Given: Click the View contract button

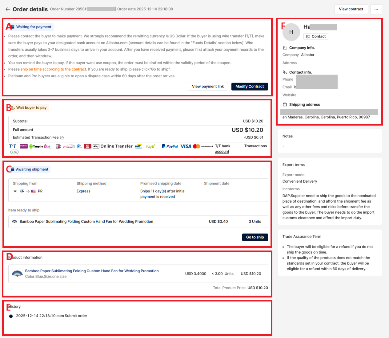Looking at the screenshot, I should (351, 9).
